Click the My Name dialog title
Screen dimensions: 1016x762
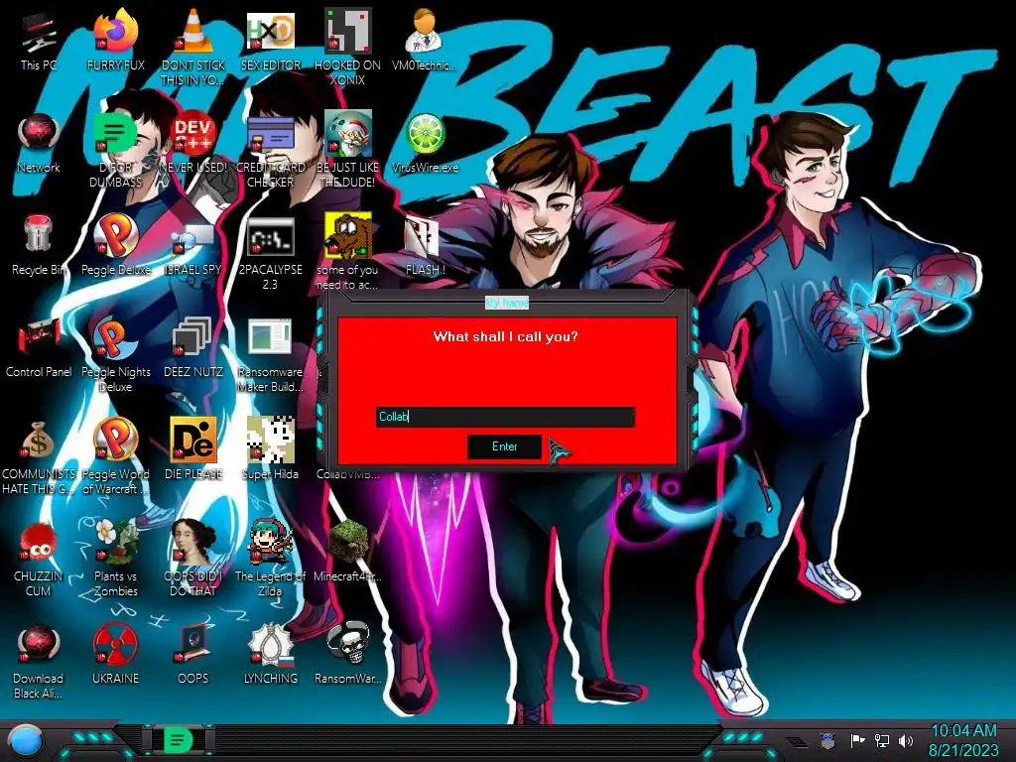pyautogui.click(x=507, y=303)
